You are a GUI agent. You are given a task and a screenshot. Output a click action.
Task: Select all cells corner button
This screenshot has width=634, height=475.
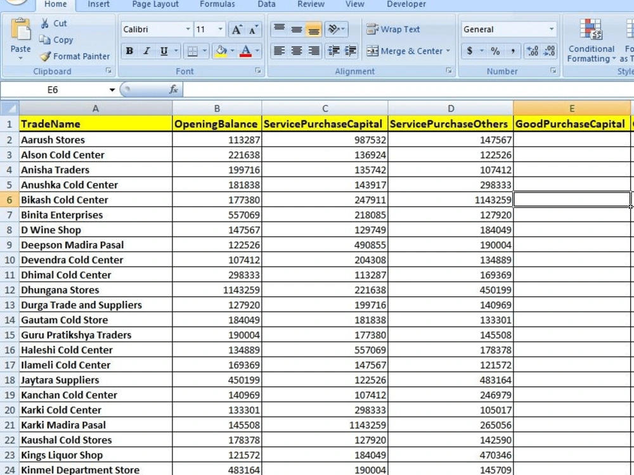tap(10, 108)
